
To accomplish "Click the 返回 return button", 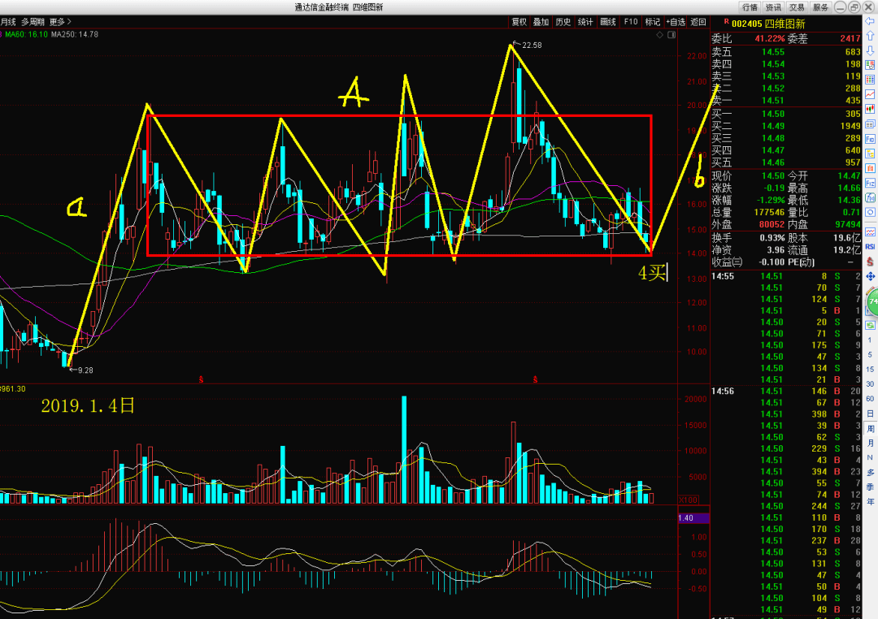I will (698, 22).
